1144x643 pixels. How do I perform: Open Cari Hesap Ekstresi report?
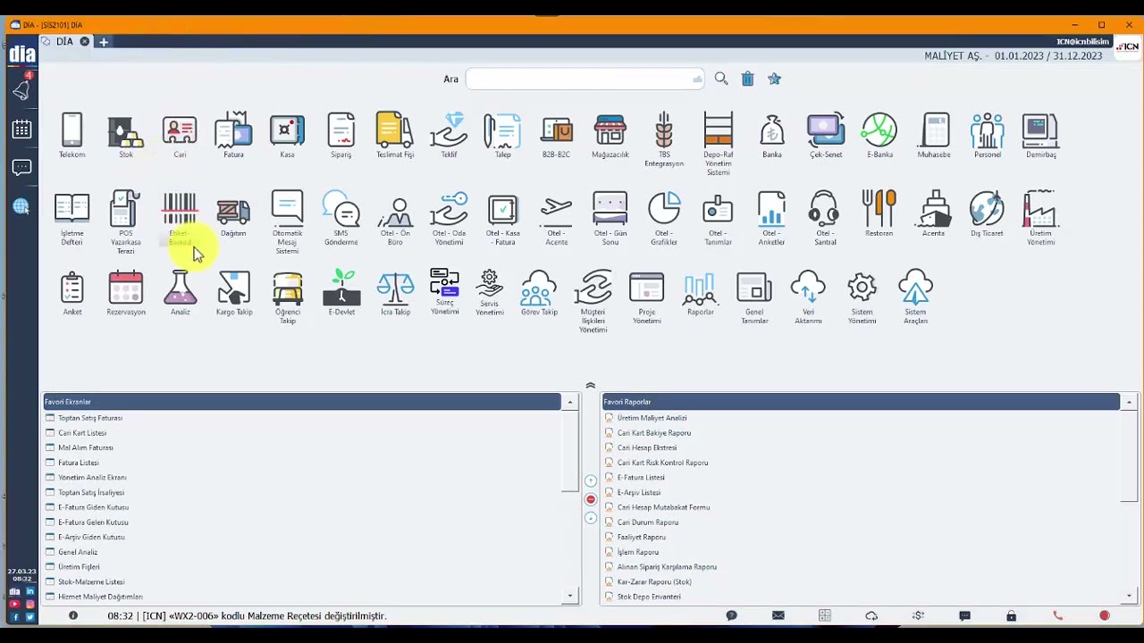(647, 447)
